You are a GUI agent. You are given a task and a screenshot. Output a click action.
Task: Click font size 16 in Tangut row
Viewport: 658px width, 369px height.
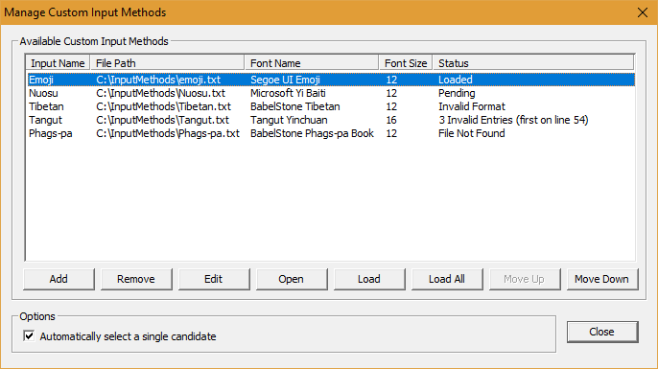391,120
